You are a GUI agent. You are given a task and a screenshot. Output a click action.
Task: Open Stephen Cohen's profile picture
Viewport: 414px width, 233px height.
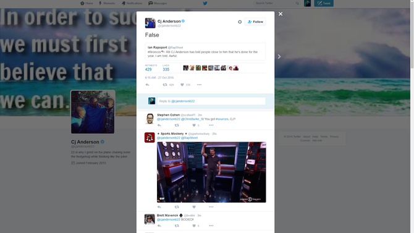tap(150, 119)
